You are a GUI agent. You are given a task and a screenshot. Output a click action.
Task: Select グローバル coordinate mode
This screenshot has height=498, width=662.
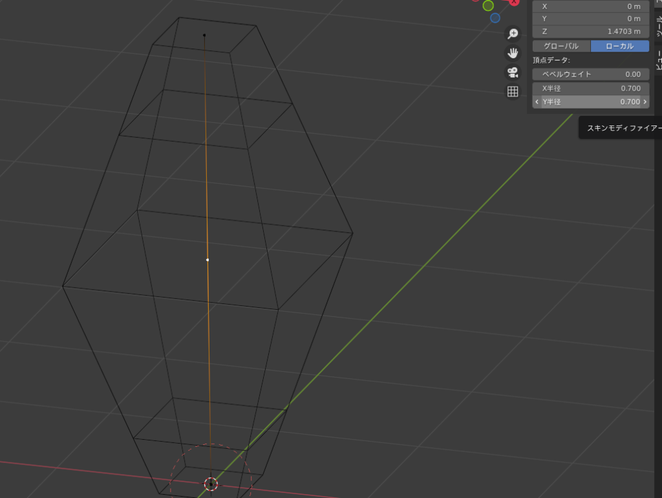(x=561, y=46)
